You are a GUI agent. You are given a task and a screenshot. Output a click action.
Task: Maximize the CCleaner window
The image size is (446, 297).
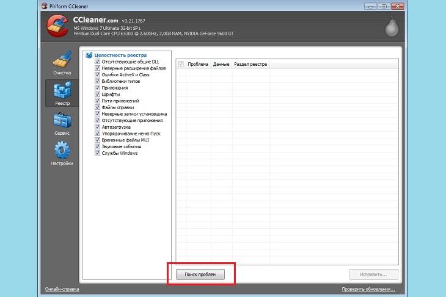pyautogui.click(x=384, y=6)
